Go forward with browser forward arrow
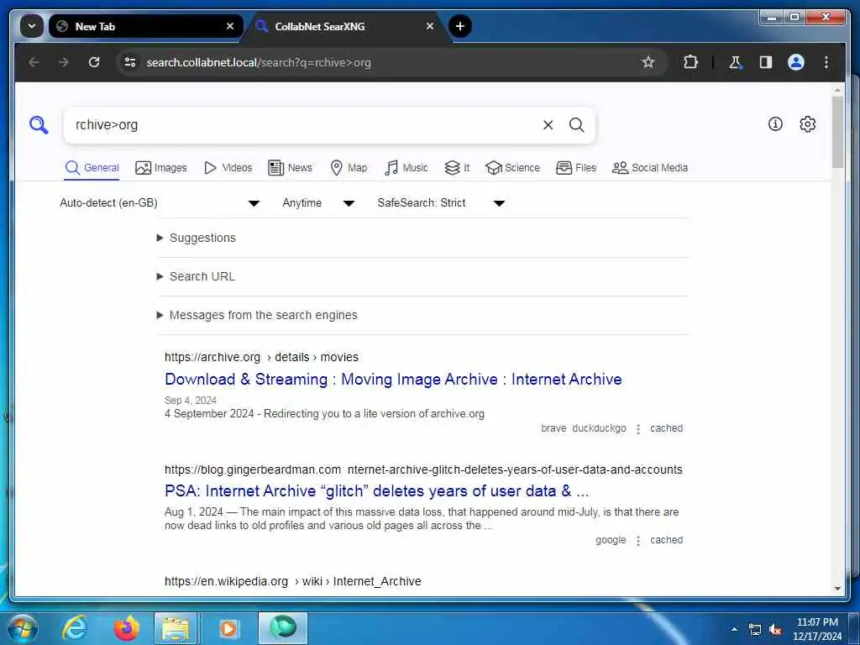Image resolution: width=860 pixels, height=645 pixels. [x=64, y=62]
